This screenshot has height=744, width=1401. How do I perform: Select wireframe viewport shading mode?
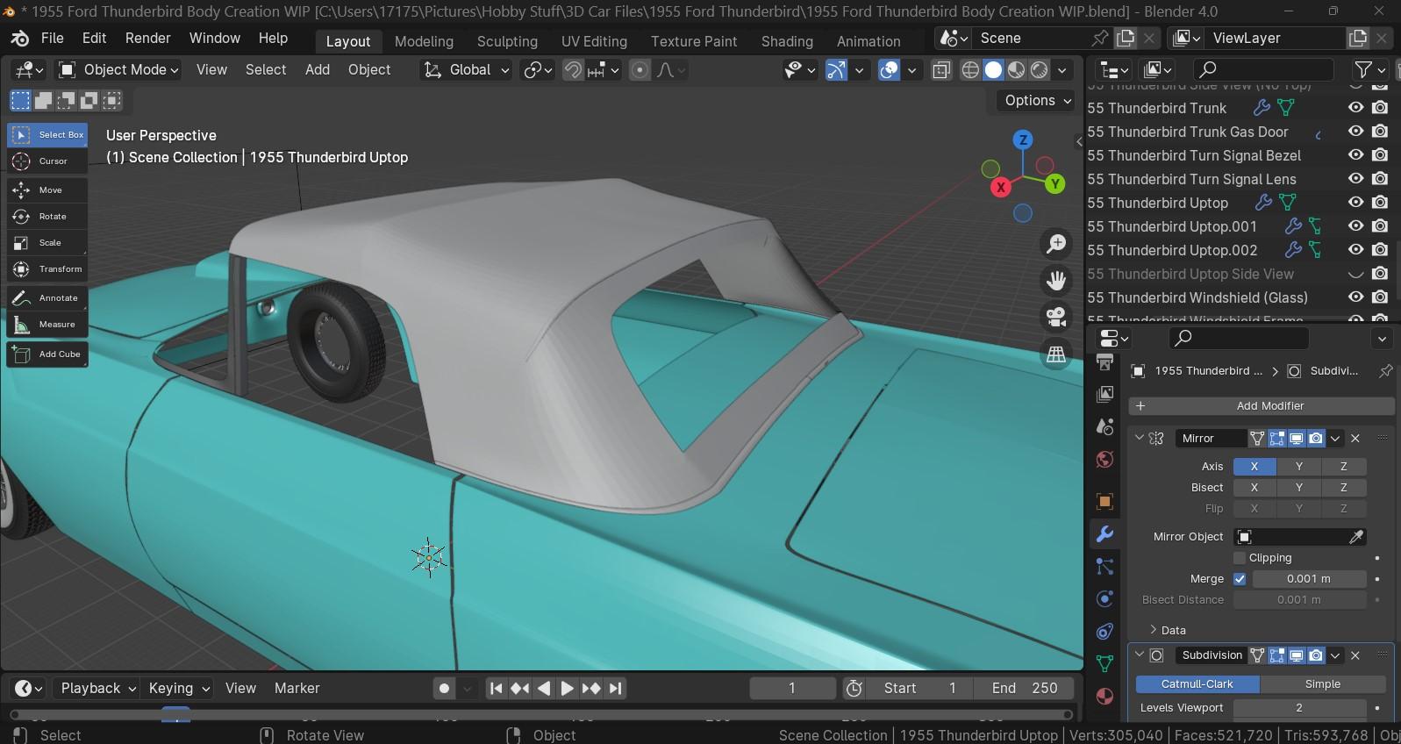pos(970,70)
